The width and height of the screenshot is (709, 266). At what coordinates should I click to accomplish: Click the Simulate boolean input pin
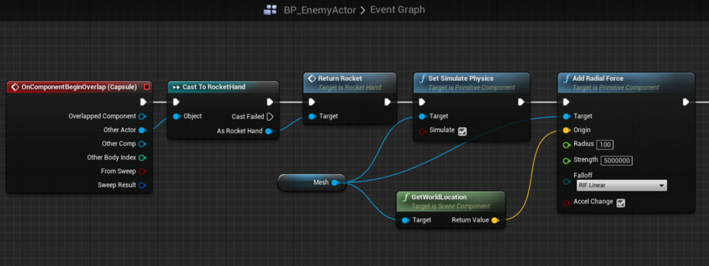click(x=422, y=132)
